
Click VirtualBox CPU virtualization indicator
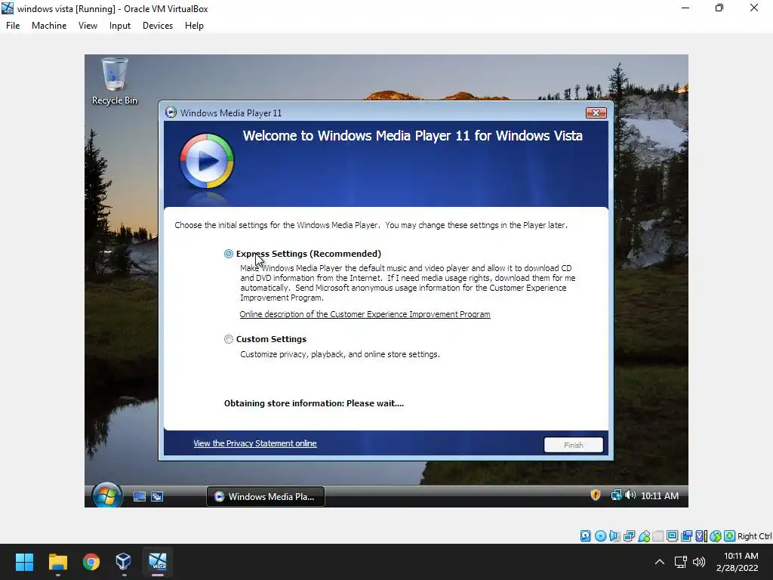pyautogui.click(x=701, y=536)
